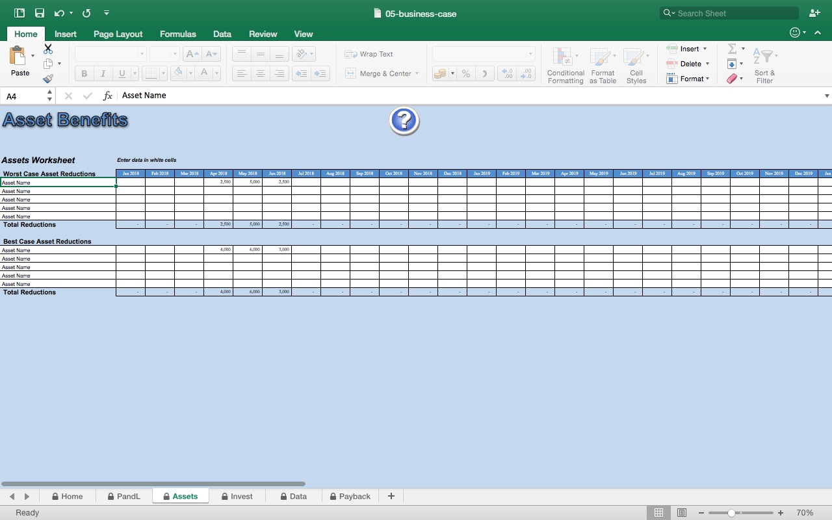The height and width of the screenshot is (520, 832).
Task: Click the Save icon in title bar
Action: click(x=40, y=13)
